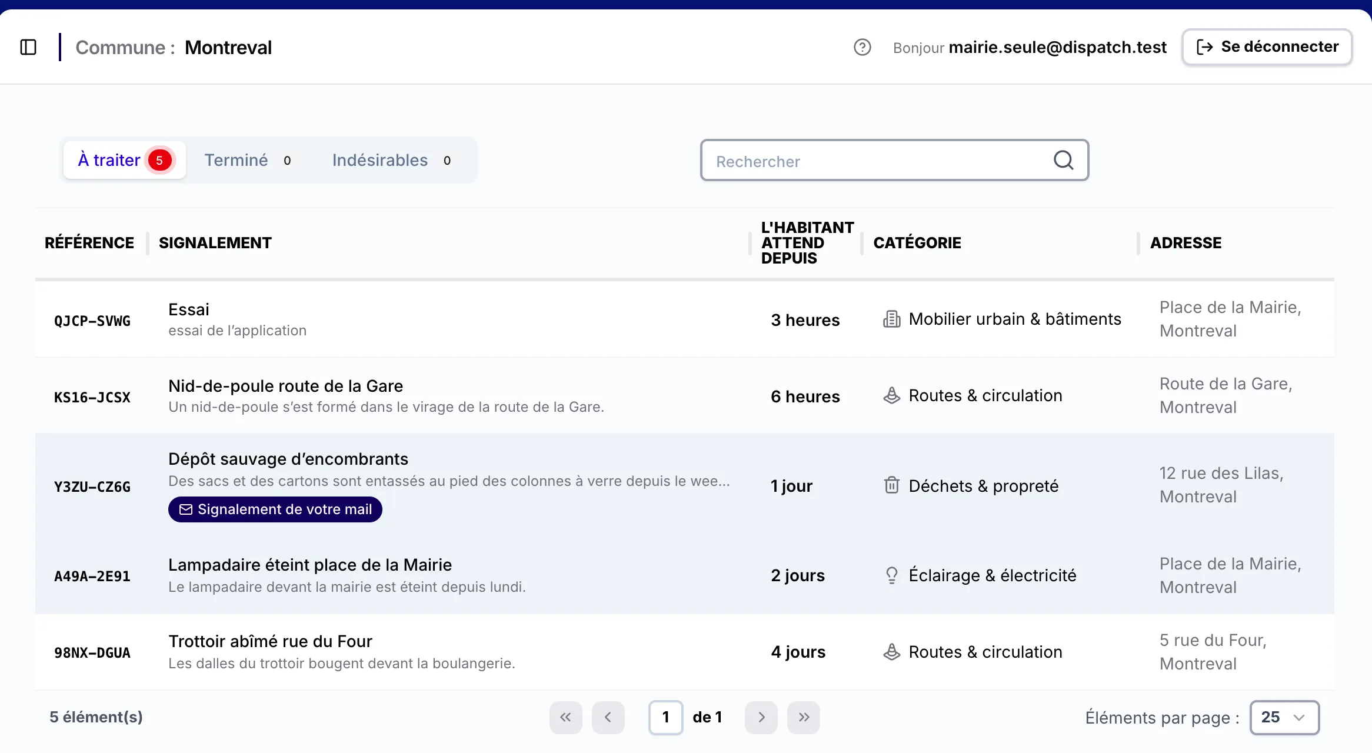Open report reference 98NX-DGUA

pyautogui.click(x=92, y=652)
